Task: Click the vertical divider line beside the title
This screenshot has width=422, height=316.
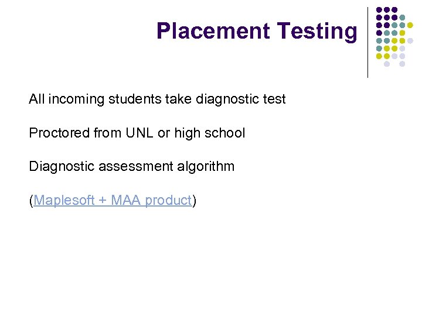Action: click(x=368, y=41)
